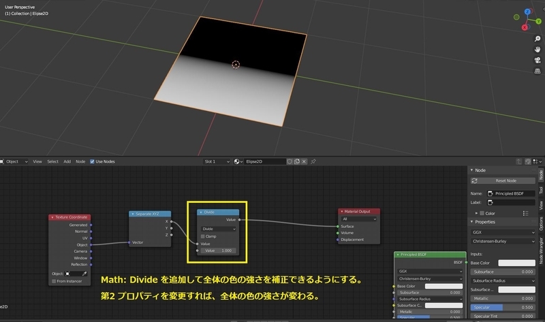This screenshot has height=322, width=545.
Task: Open Divide operation dropdown in Math node
Action: pos(219,229)
